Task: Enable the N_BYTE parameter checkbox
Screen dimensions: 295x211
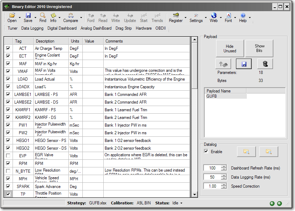Action: (x=8, y=171)
